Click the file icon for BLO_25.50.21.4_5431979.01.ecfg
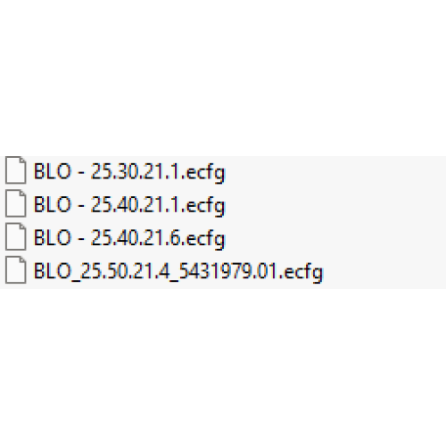The image size is (446, 446). click(x=16, y=270)
